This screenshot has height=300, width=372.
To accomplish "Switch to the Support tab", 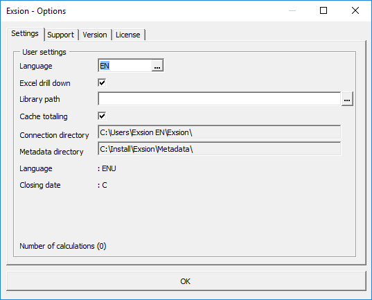I will click(61, 35).
